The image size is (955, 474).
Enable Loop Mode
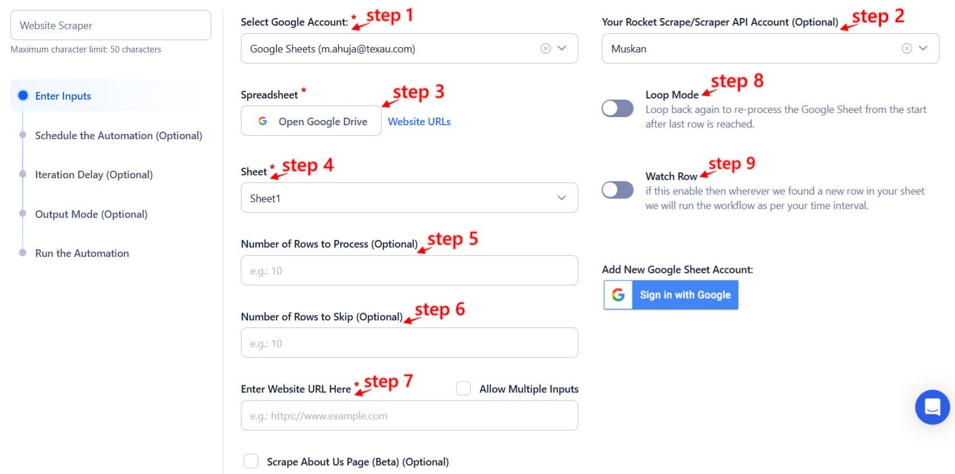pyautogui.click(x=617, y=108)
